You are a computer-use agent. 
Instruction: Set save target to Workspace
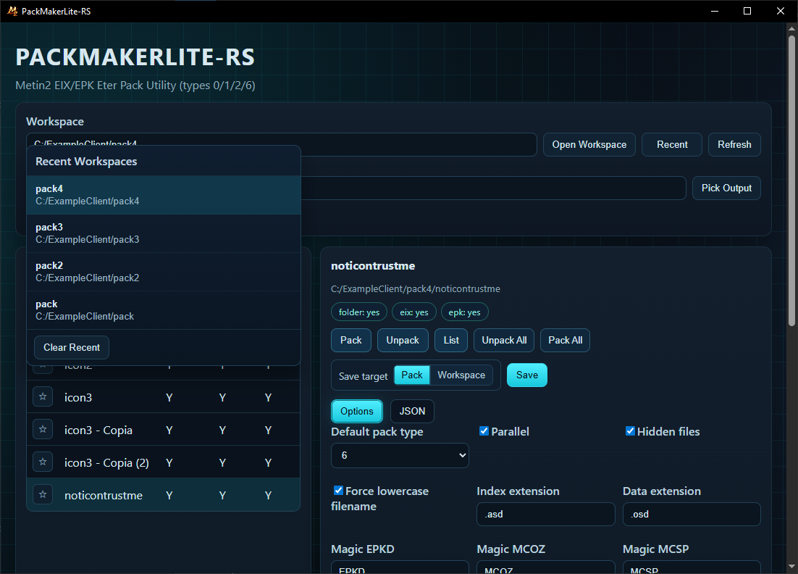(461, 375)
